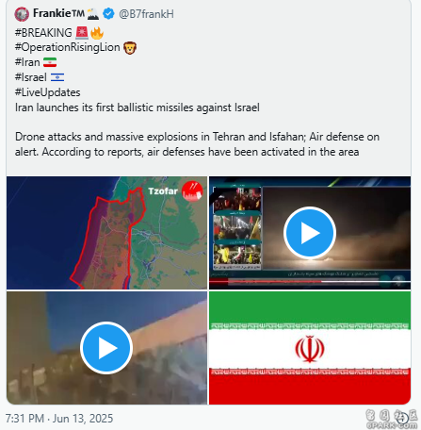The width and height of the screenshot is (421, 430).
Task: Open the Iran flag image
Action: (310, 348)
